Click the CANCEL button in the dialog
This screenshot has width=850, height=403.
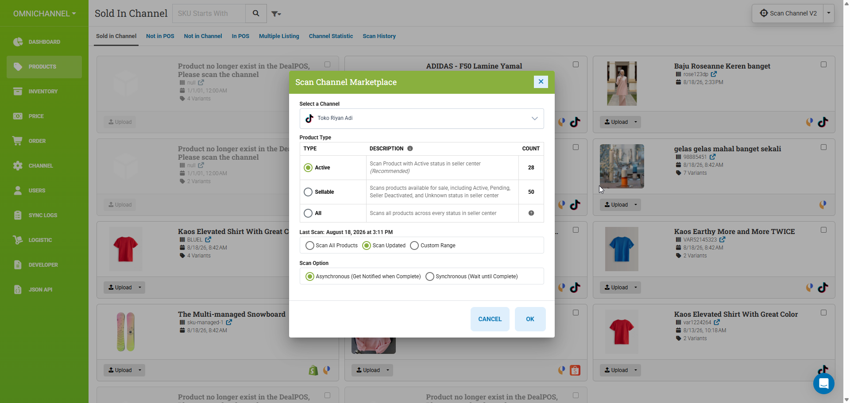(490, 319)
